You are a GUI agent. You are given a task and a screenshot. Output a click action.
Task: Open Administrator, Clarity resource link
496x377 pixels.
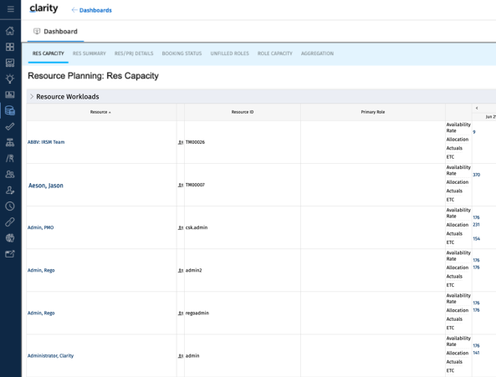tap(51, 355)
